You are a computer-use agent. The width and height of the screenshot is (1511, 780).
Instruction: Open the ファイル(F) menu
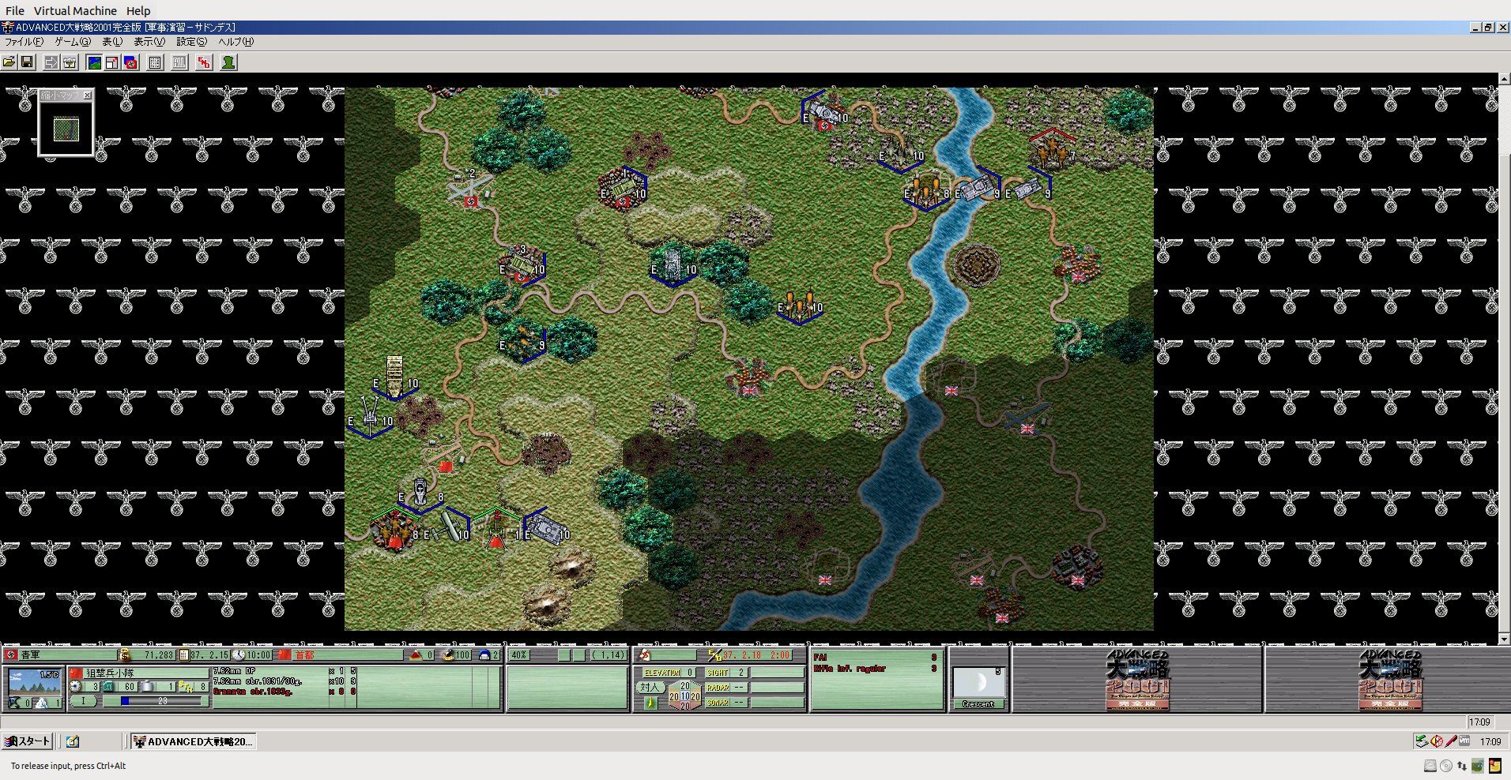pos(24,42)
